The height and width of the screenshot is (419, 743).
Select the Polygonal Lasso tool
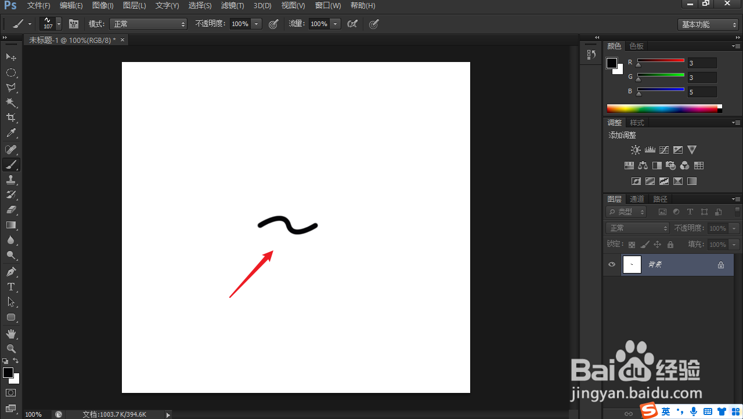coord(10,88)
